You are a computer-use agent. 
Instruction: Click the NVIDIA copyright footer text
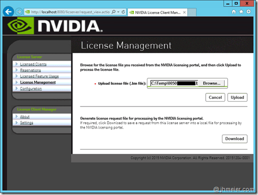click(190, 158)
